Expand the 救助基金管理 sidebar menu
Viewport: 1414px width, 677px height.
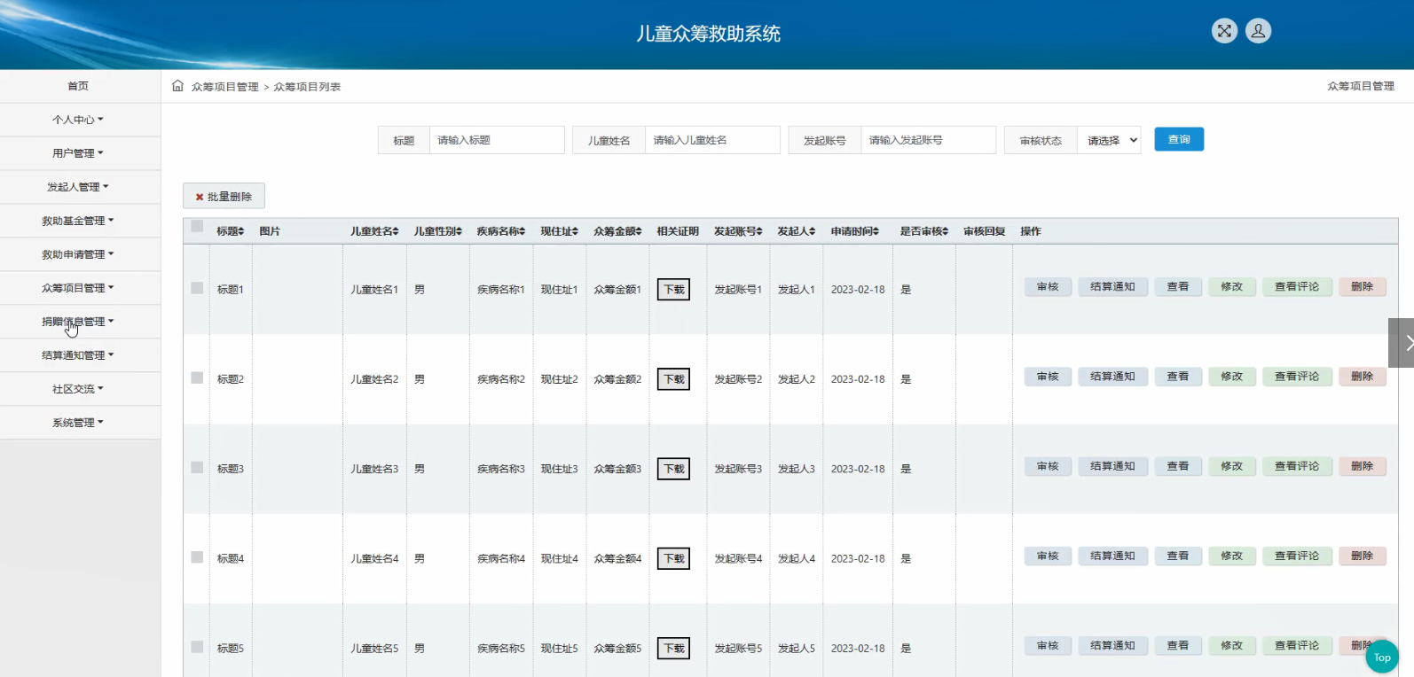coord(78,221)
